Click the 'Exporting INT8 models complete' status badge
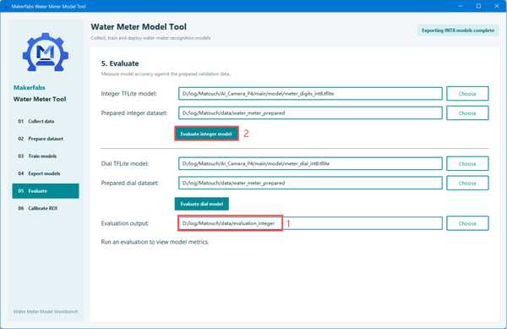Image resolution: width=507 pixels, height=329 pixels. click(x=458, y=30)
